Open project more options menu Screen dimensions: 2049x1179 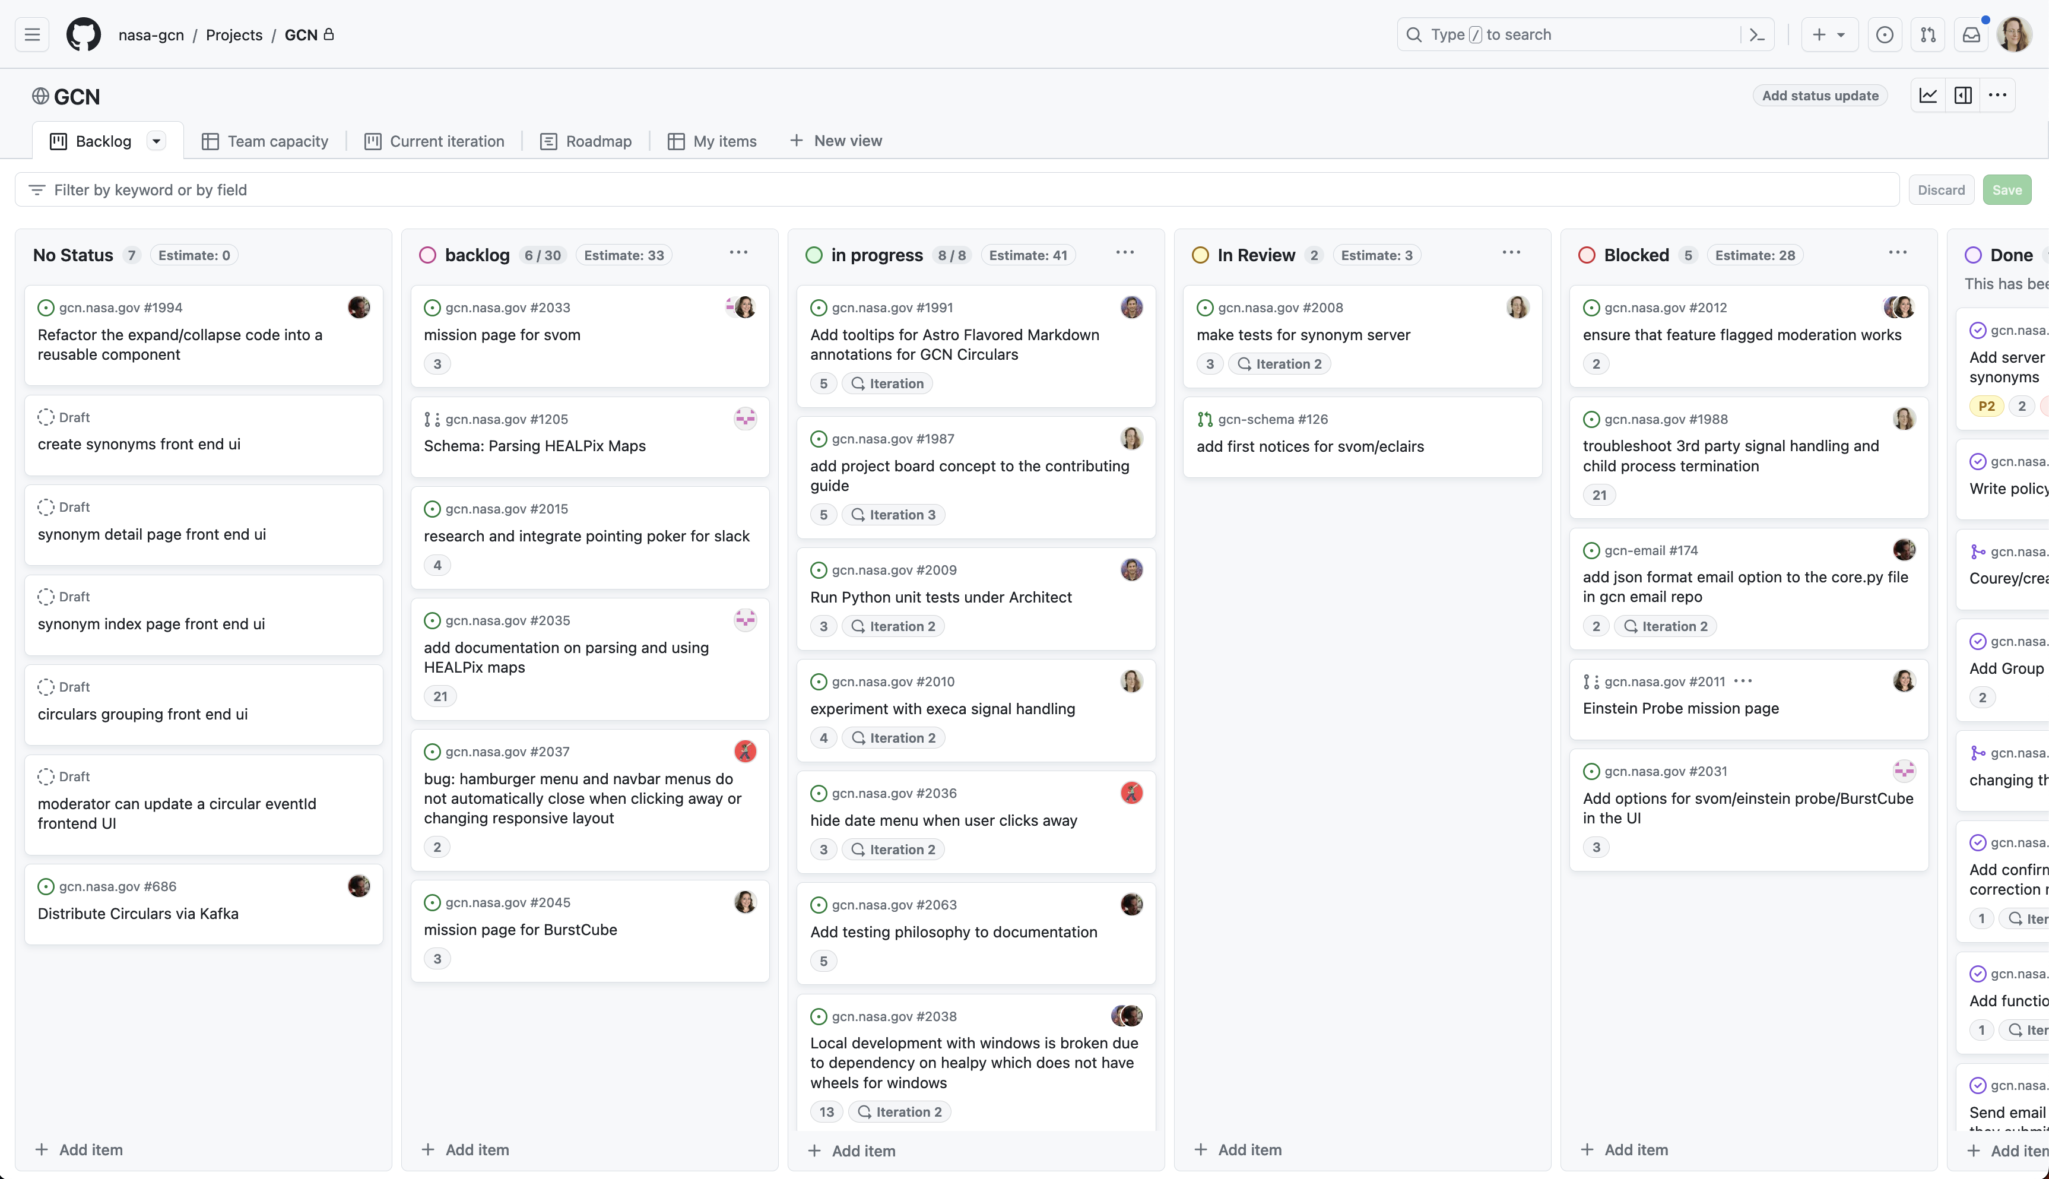pos(1998,96)
